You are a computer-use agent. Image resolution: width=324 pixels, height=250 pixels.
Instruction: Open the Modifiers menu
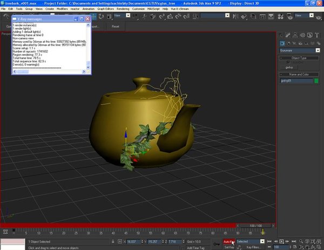pyautogui.click(x=63, y=9)
